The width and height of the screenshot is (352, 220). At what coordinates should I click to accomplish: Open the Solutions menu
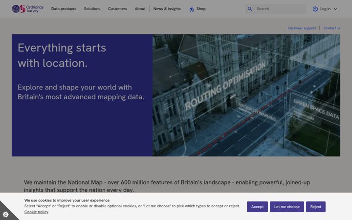tap(92, 9)
